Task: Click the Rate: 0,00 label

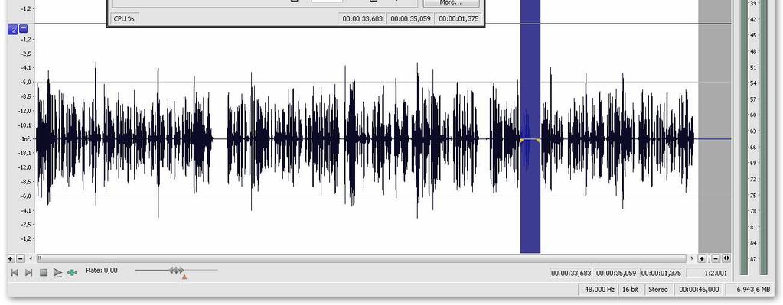Action: 102,270
